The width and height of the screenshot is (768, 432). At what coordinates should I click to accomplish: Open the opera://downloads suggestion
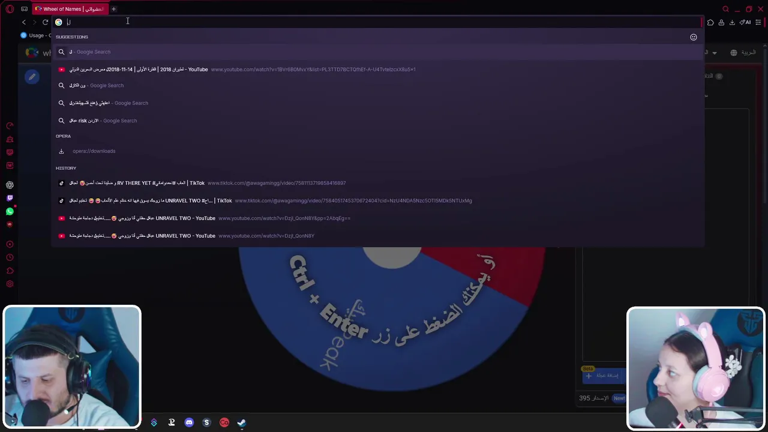[378, 151]
